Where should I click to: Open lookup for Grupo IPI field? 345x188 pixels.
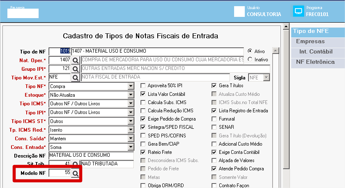[75, 69]
